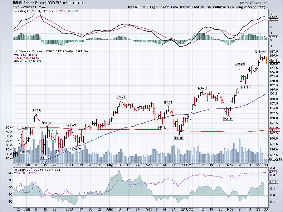Click the High 184.32 quote value
The image size is (283, 212).
click(160, 7)
